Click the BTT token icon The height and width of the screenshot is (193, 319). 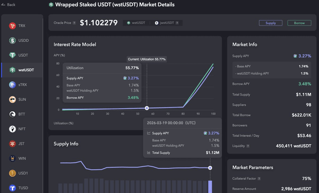pyautogui.click(x=12, y=114)
